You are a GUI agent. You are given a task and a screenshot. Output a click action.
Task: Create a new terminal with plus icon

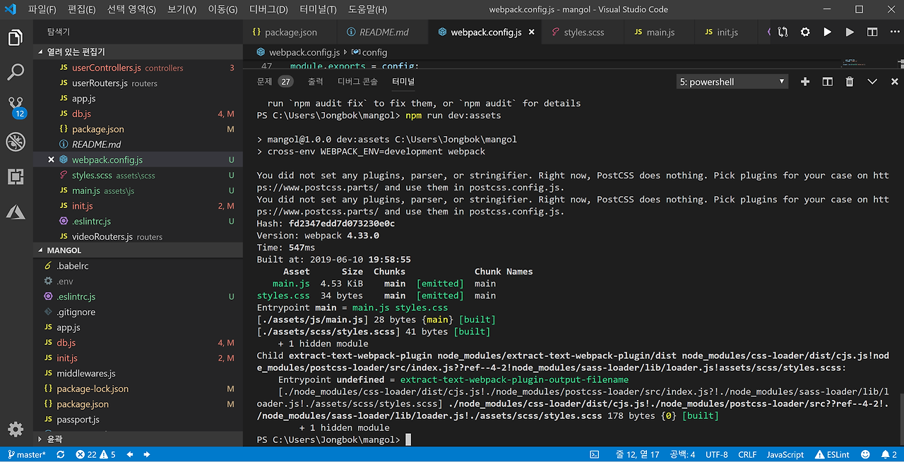(805, 82)
